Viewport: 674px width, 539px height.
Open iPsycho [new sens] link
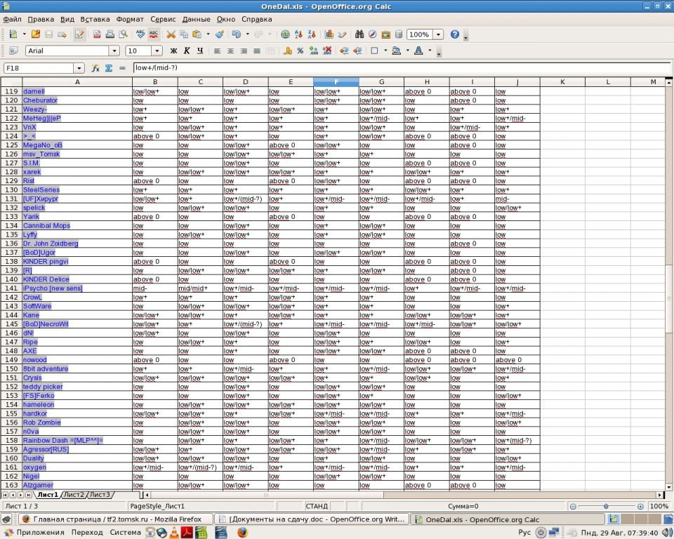point(53,288)
